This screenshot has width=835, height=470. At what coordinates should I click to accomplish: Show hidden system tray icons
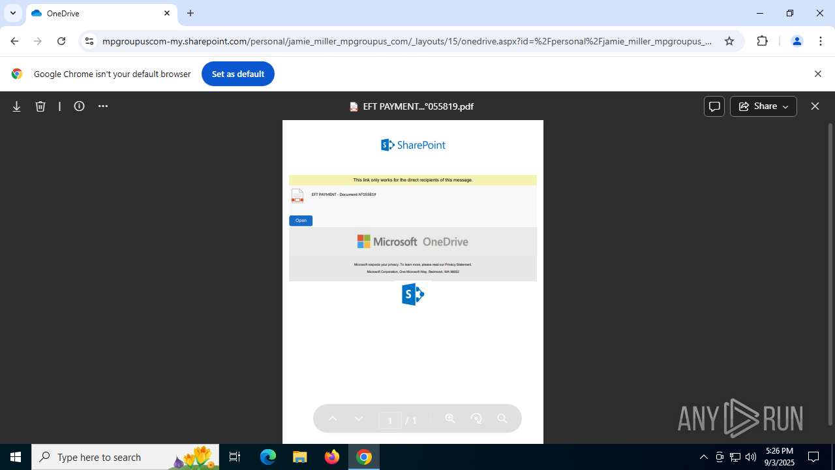[704, 457]
